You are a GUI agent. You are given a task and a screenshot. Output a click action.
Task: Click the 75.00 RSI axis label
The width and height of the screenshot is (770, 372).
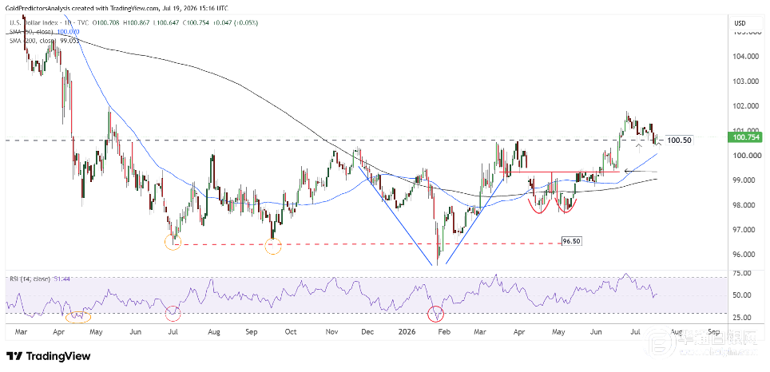pos(744,273)
